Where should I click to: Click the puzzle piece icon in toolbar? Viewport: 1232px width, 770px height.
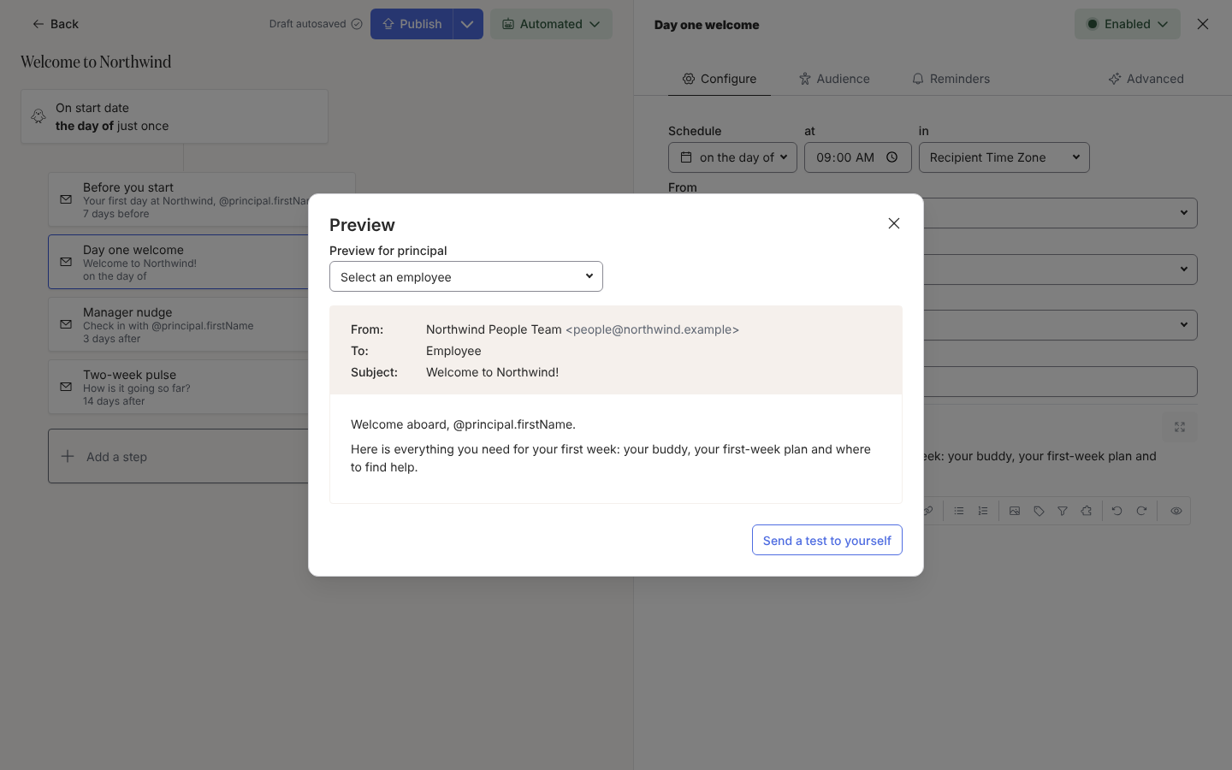tap(1087, 511)
